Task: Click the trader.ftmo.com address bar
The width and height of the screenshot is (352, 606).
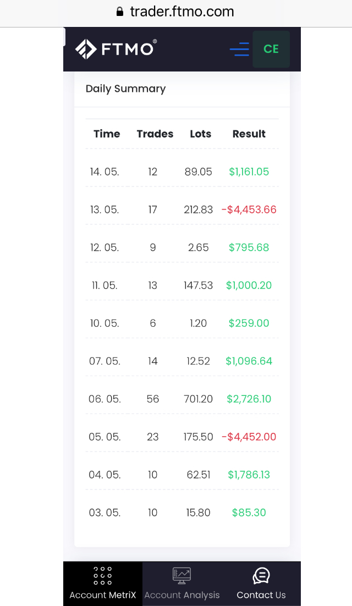Action: coord(182,12)
